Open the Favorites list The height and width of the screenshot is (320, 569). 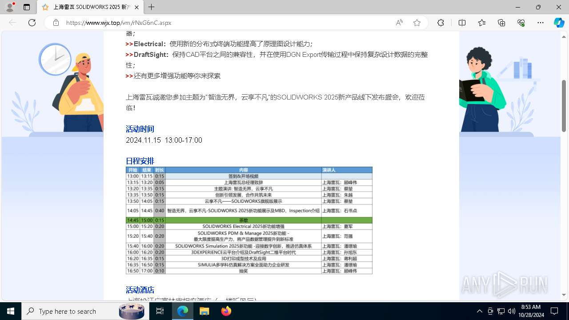pos(482,23)
